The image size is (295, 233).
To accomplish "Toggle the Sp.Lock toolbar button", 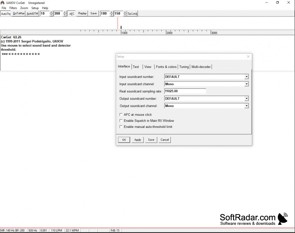I will [x=133, y=14].
